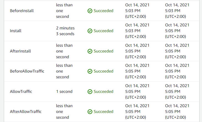Viewport: 202px width, 122px height.
Task: Click the AllowTraffic duration 1 second
Action: pyautogui.click(x=64, y=92)
